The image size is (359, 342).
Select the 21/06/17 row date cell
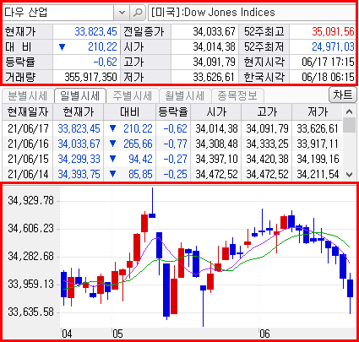click(x=28, y=128)
